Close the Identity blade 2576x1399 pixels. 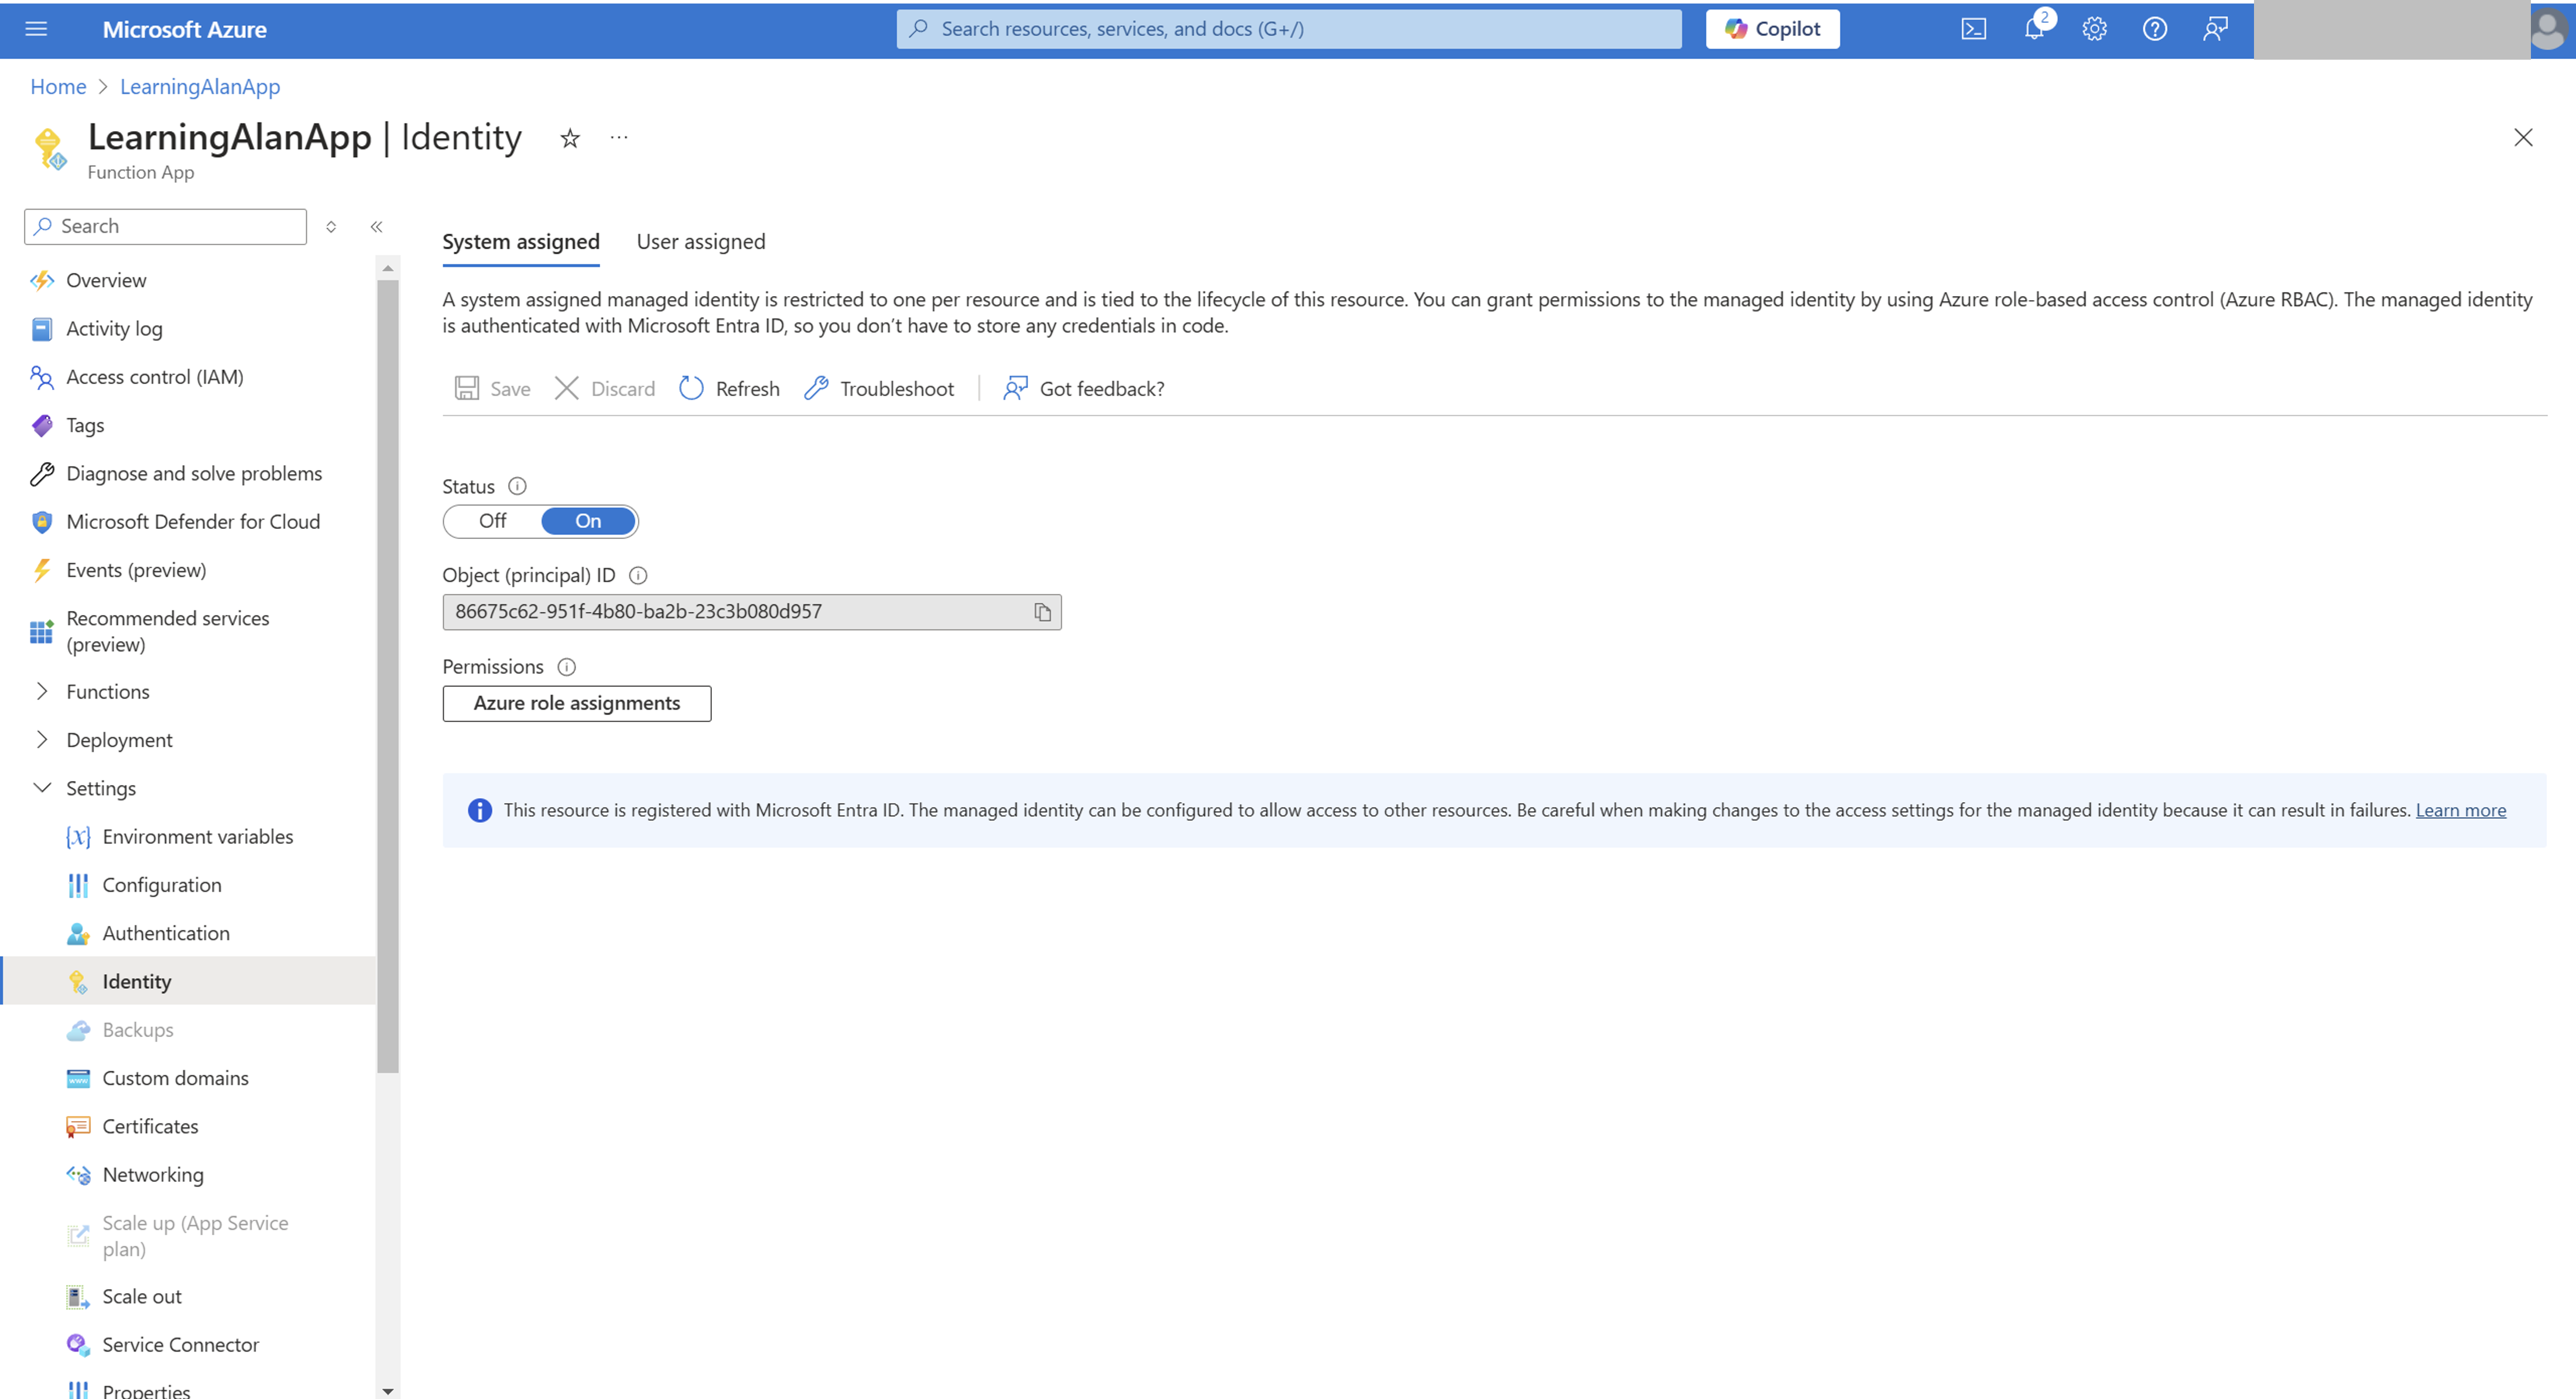pos(2523,138)
